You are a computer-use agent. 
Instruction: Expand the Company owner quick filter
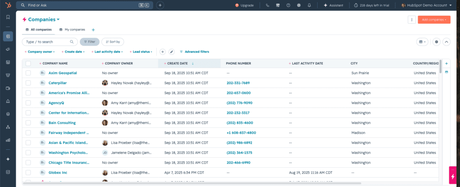pos(40,52)
